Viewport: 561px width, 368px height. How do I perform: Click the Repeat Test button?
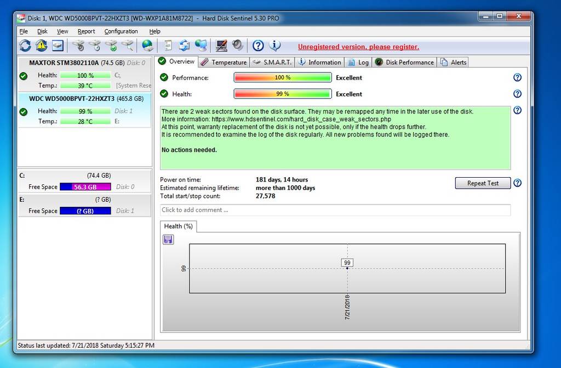pyautogui.click(x=483, y=183)
